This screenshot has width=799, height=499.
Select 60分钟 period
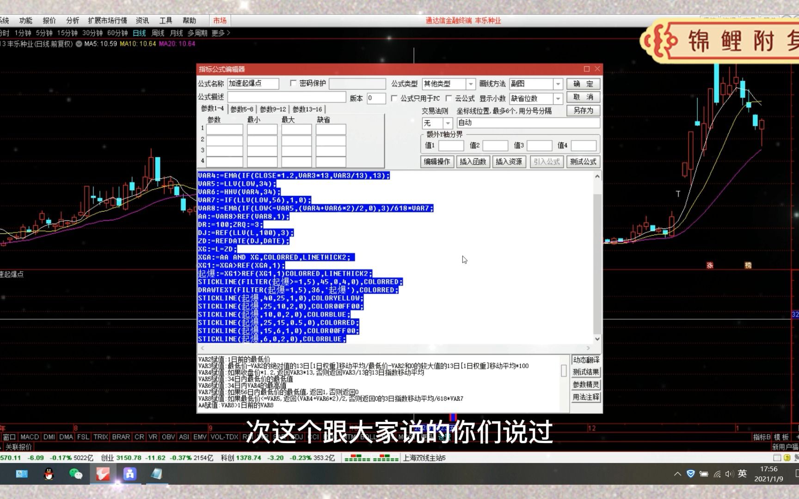click(117, 33)
